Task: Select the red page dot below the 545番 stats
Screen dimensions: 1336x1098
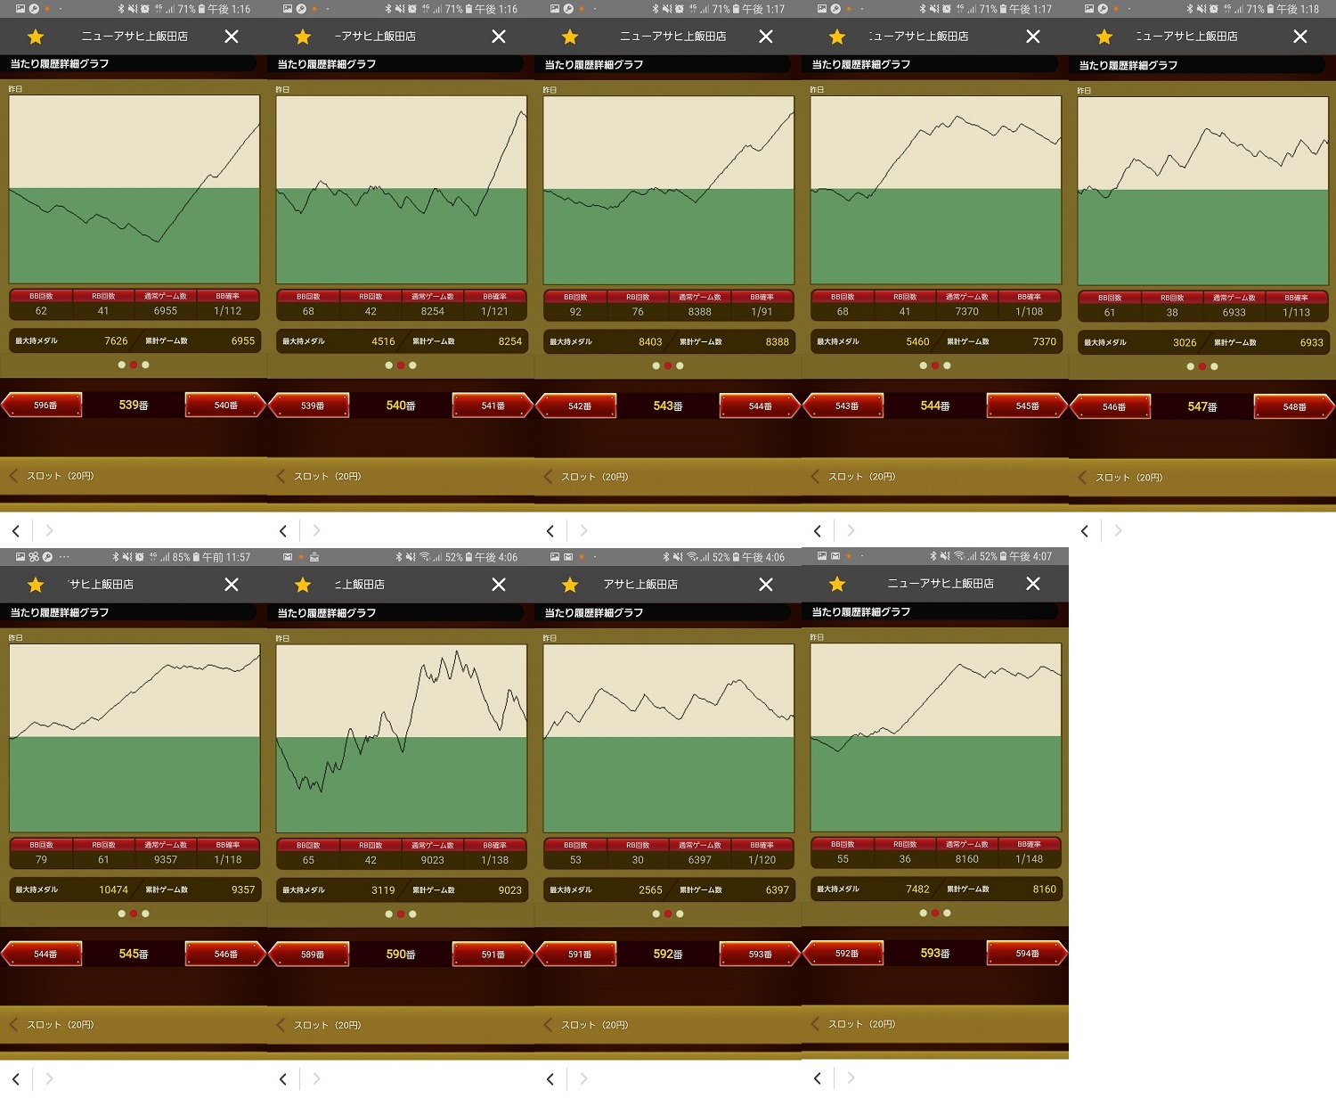Action: (x=134, y=914)
